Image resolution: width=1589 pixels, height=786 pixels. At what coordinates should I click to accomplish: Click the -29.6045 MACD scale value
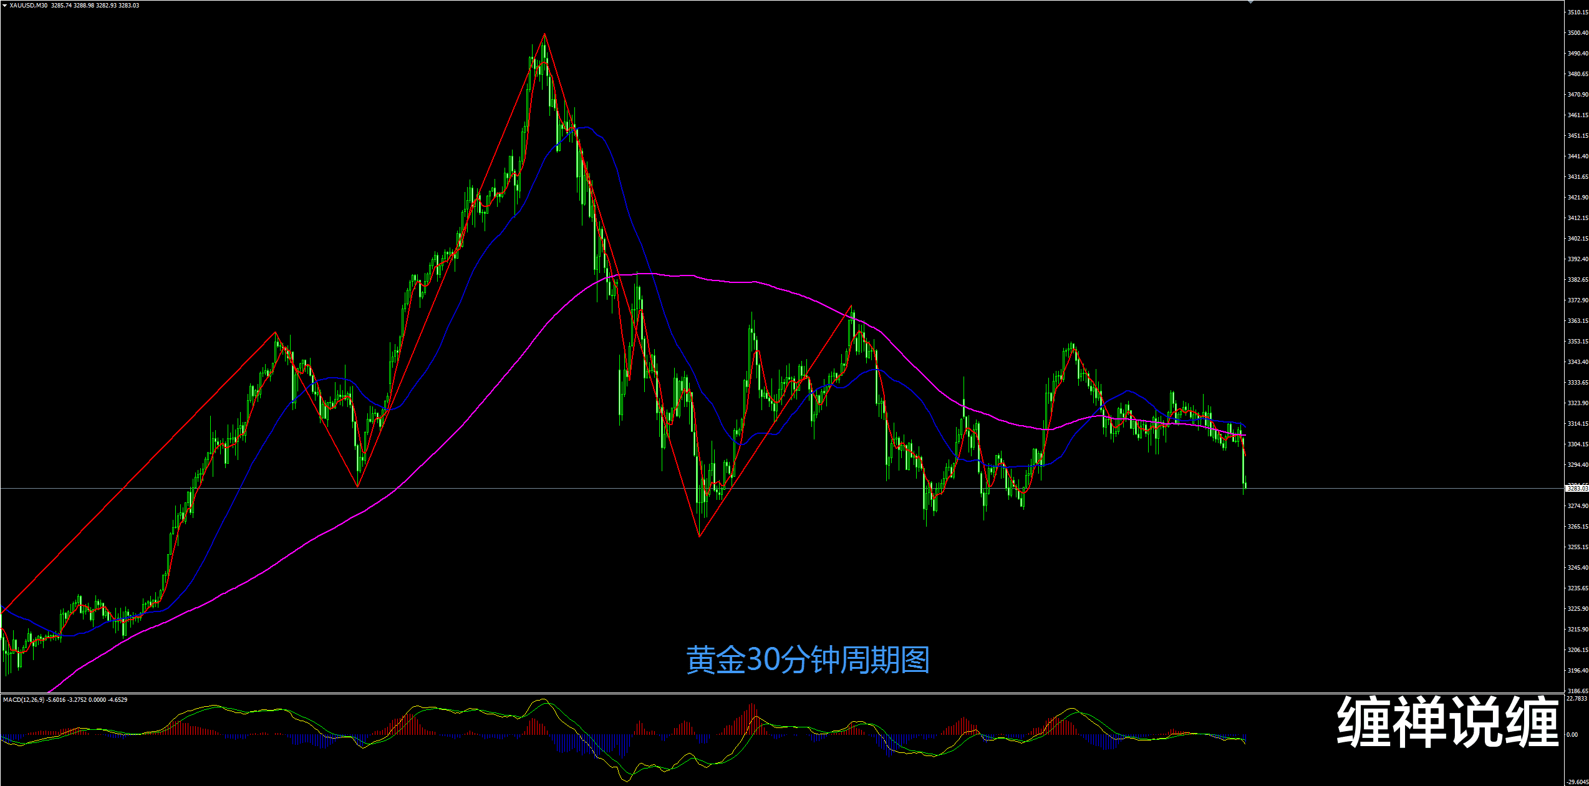(1578, 782)
